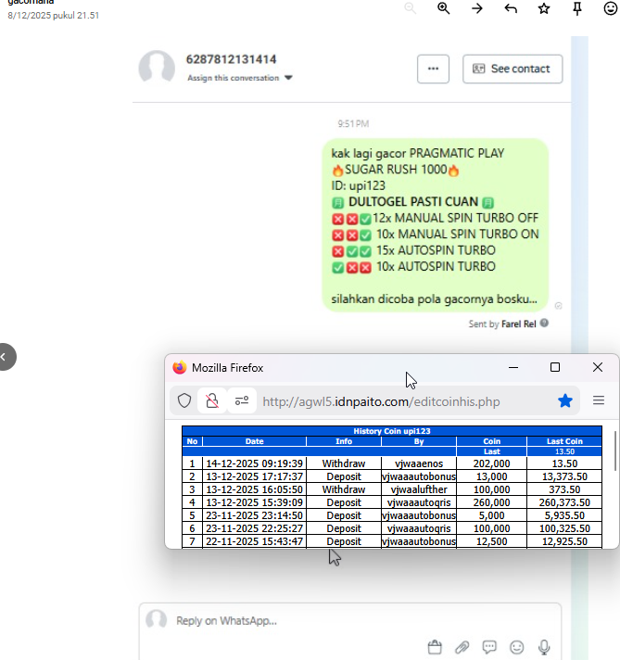Click the date 23-11-2025 23:14:50
The image size is (620, 660).
click(254, 515)
